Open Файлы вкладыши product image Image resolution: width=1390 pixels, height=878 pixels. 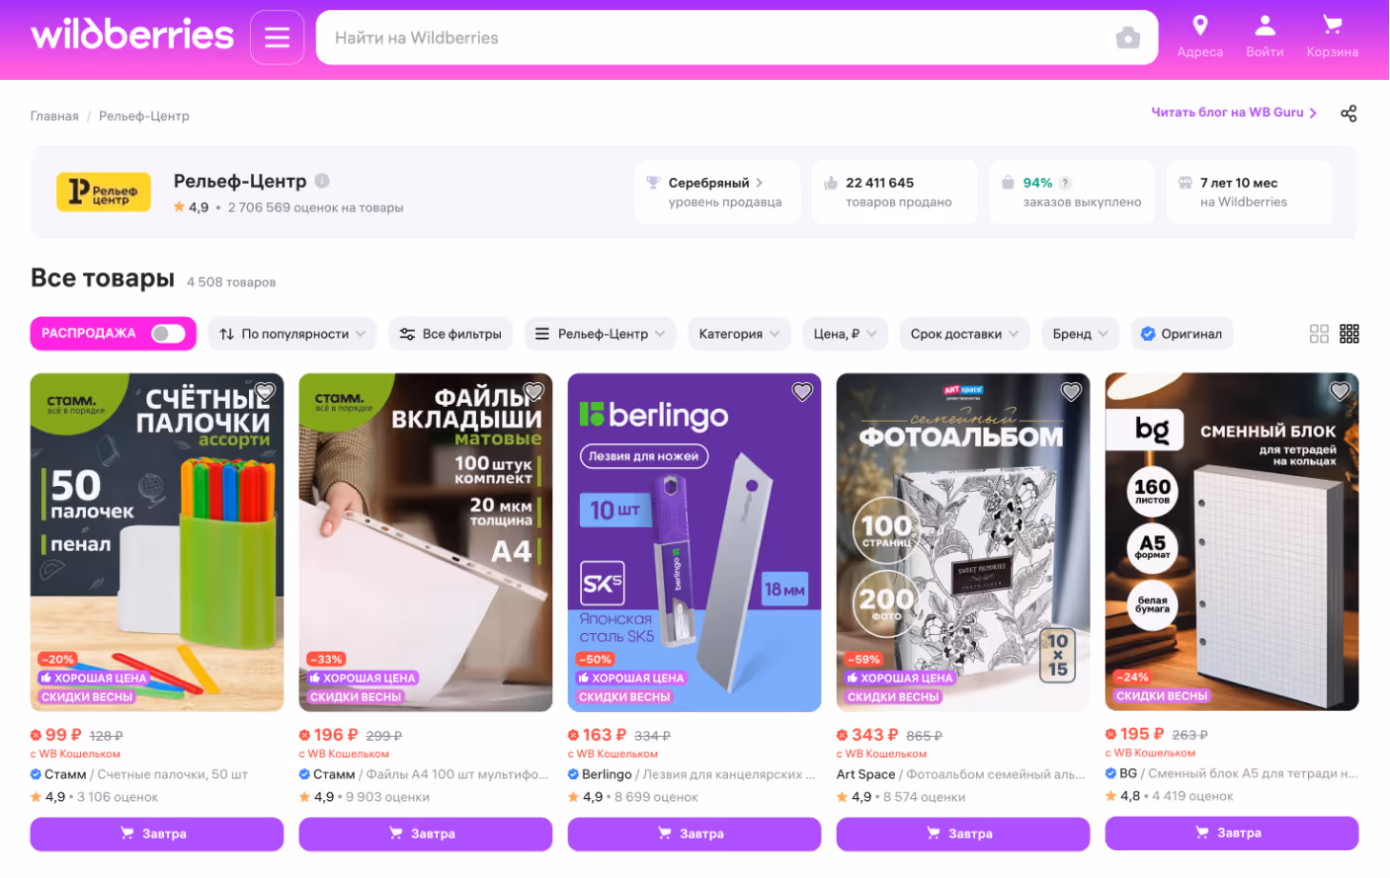(x=426, y=542)
